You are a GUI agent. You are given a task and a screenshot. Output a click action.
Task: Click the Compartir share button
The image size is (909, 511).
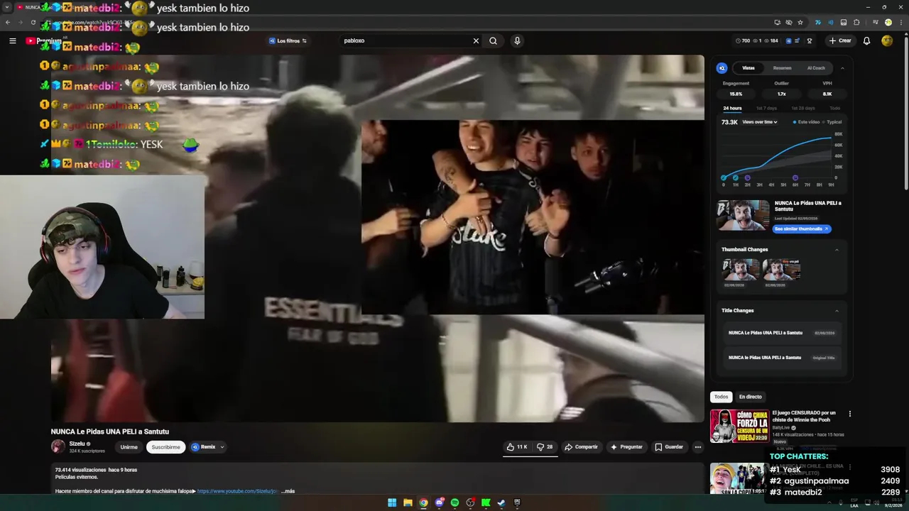pos(581,447)
